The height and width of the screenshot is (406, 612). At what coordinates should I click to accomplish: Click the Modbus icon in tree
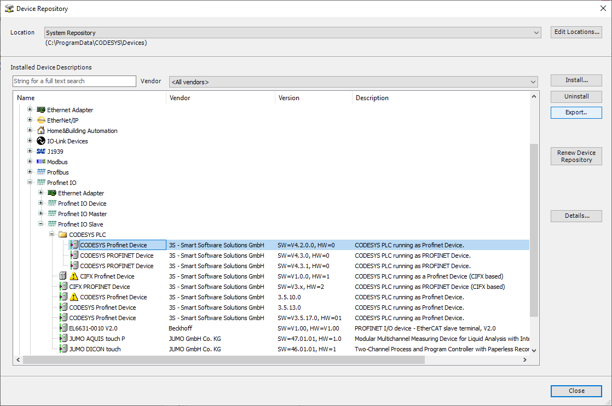41,162
